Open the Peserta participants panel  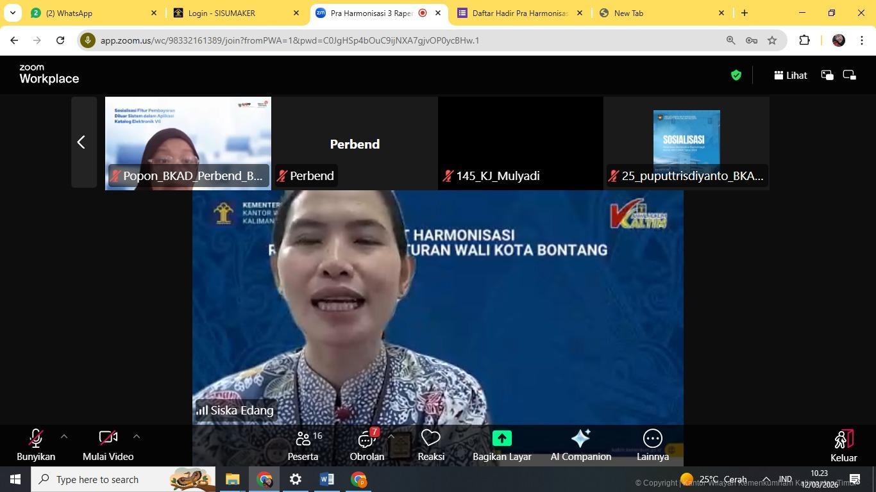(302, 444)
